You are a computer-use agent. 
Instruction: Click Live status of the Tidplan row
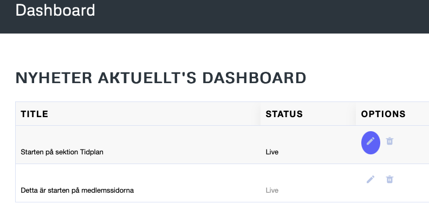(x=272, y=152)
